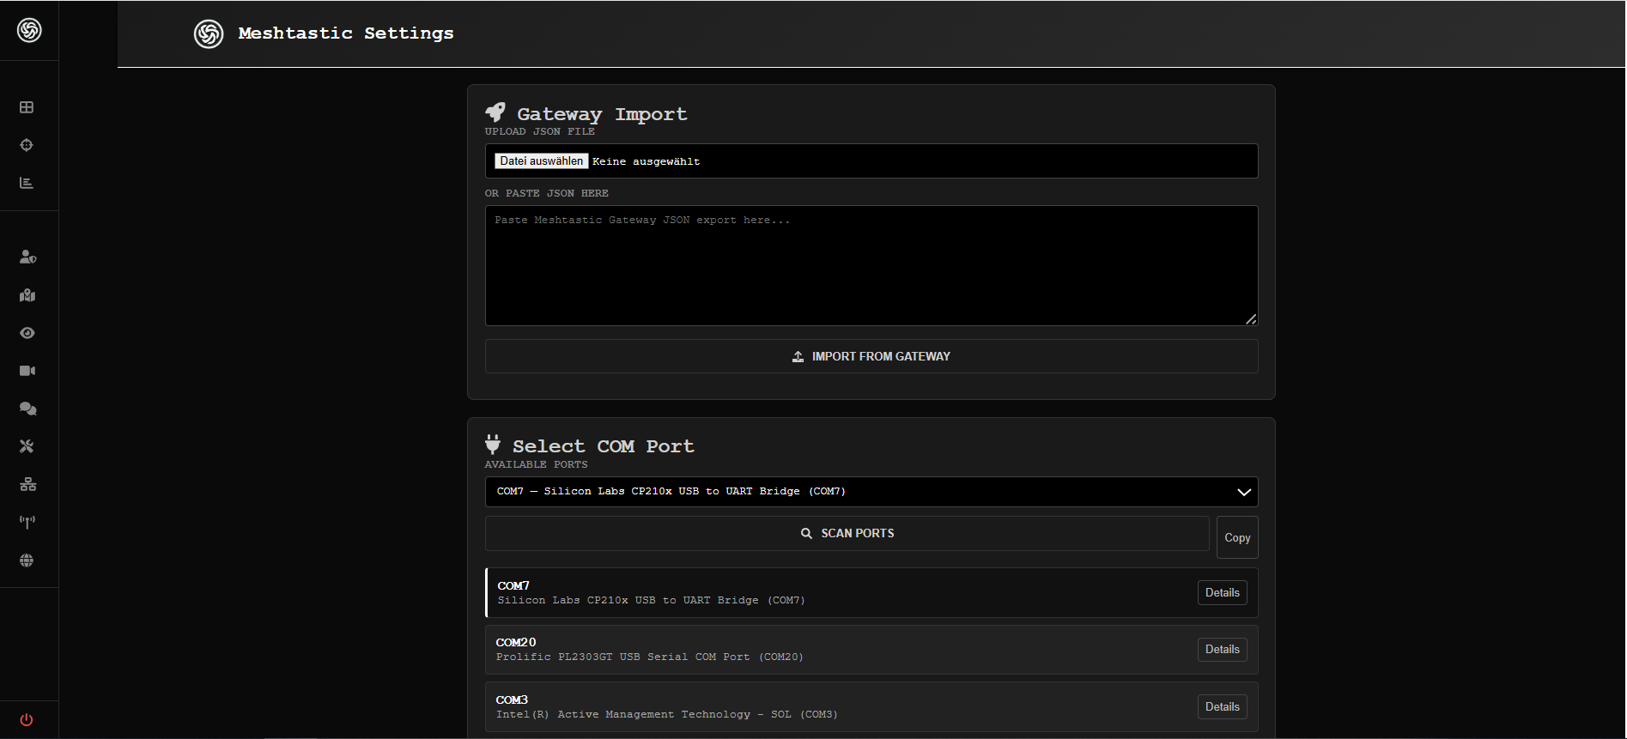
Task: Click into the paste JSON text area
Action: coord(871,266)
